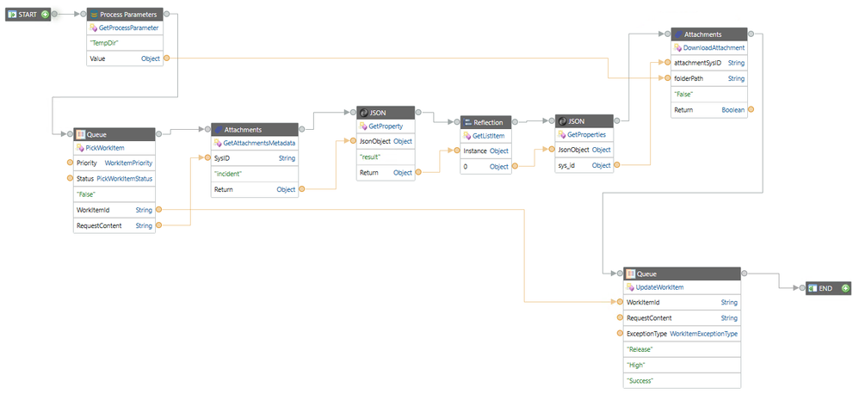
Task: Click the START node play icon
Action: click(x=12, y=15)
